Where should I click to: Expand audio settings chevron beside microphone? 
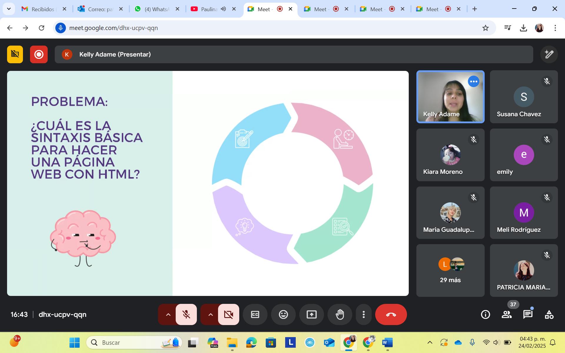pos(168,314)
